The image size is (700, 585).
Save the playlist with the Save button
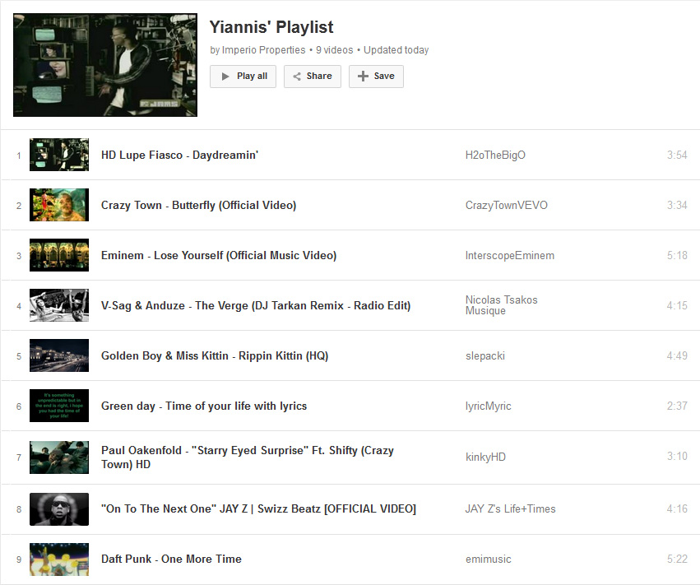pyautogui.click(x=376, y=77)
